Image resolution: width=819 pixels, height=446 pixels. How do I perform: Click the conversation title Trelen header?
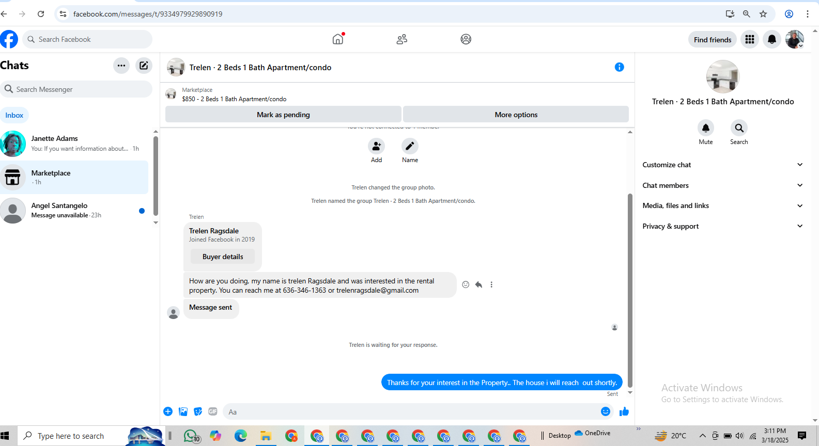click(x=260, y=68)
